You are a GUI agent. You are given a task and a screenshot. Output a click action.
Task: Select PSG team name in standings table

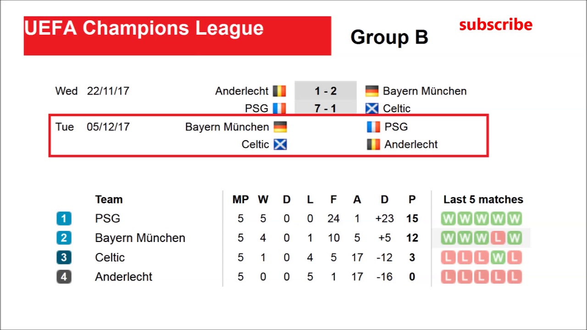tap(107, 219)
